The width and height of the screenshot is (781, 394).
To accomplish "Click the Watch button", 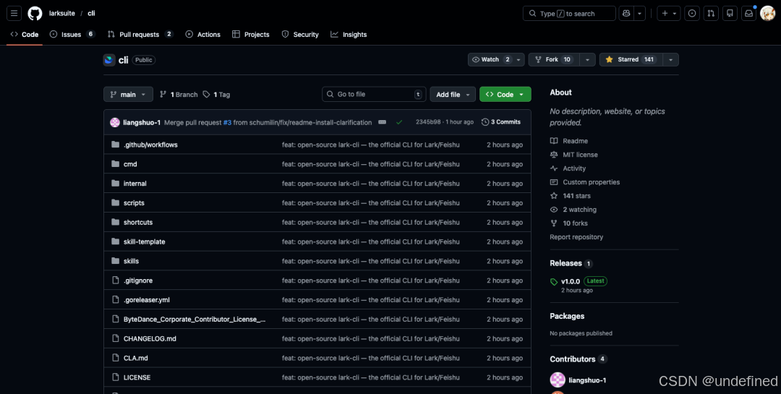I will (490, 60).
